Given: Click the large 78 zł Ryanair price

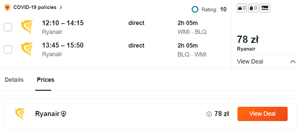Looking at the screenshot, I should [x=248, y=40].
